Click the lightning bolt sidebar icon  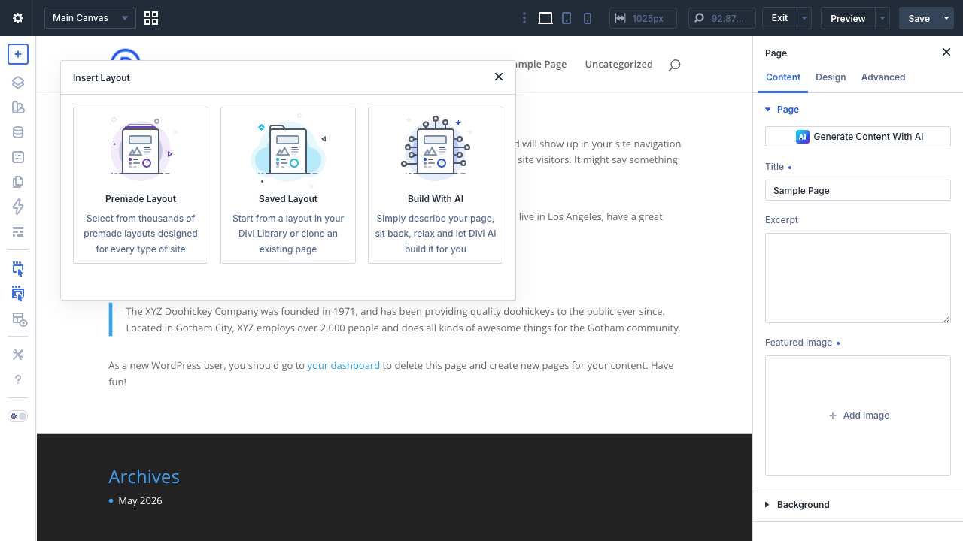click(x=18, y=207)
